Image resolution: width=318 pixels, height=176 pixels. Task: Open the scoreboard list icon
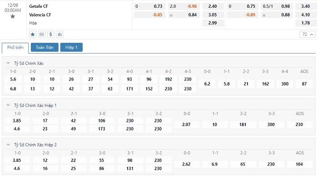(42, 34)
